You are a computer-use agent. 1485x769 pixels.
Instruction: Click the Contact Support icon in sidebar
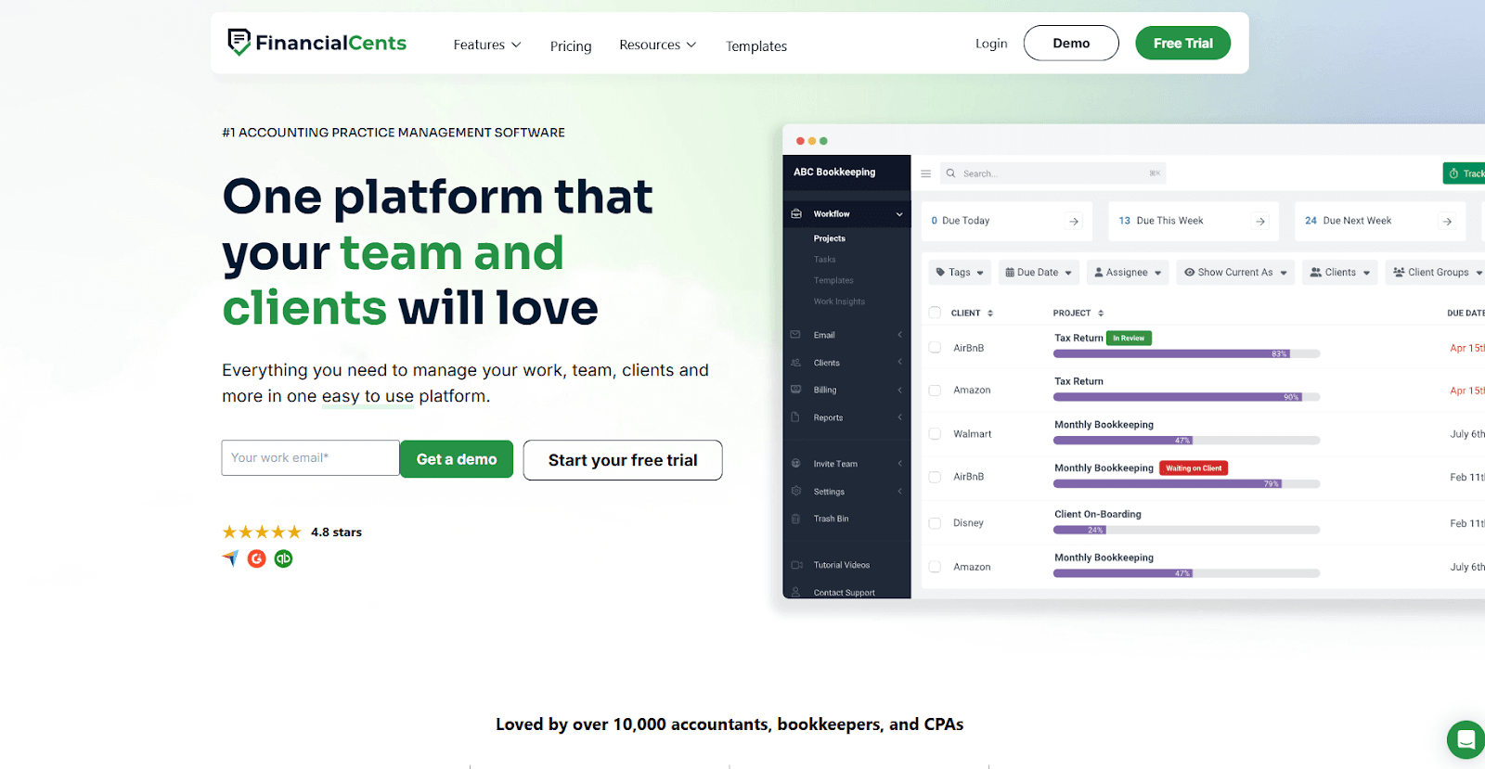(x=795, y=592)
